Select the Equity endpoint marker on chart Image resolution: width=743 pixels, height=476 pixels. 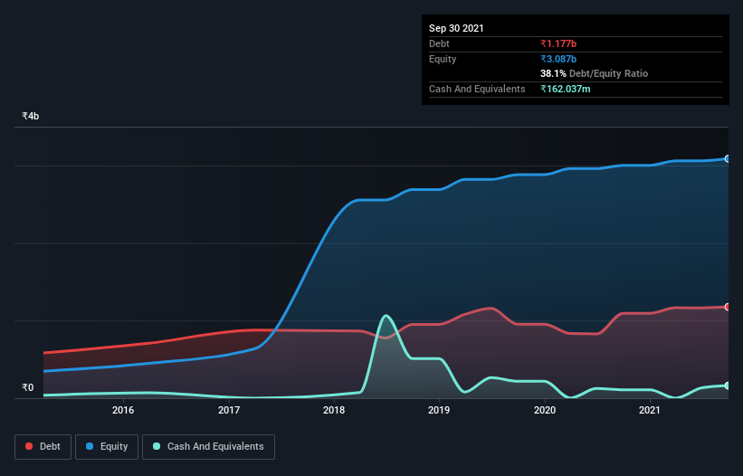(728, 158)
